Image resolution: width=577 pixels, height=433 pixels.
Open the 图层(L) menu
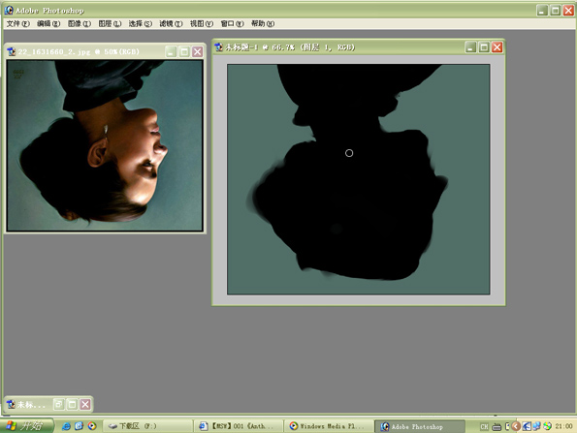[x=110, y=24]
